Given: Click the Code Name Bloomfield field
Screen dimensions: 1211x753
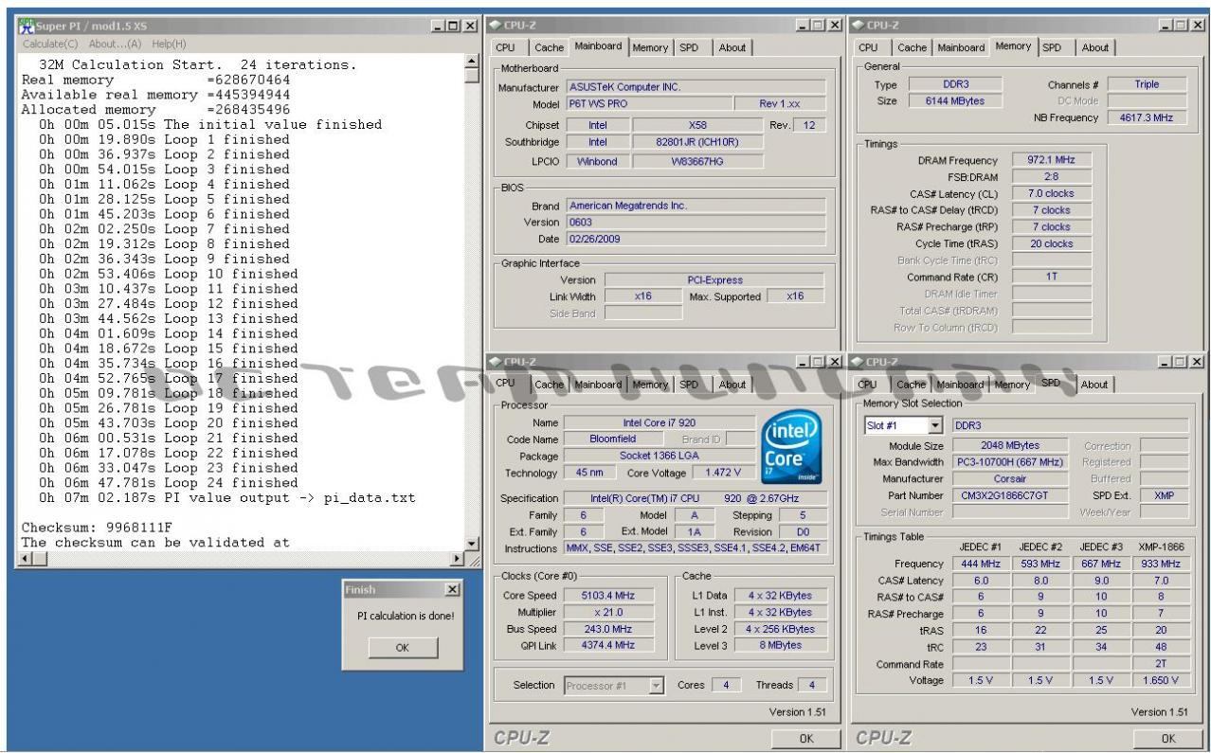Looking at the screenshot, I should tap(611, 439).
